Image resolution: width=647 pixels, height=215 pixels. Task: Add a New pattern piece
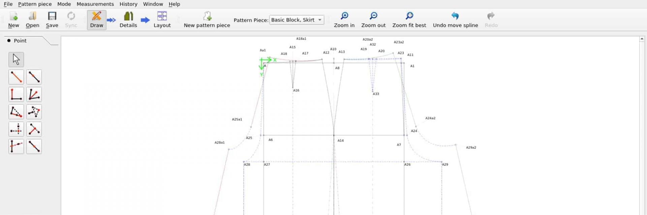tap(207, 20)
